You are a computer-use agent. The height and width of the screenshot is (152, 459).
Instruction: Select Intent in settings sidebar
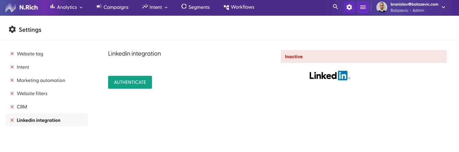pyautogui.click(x=23, y=67)
